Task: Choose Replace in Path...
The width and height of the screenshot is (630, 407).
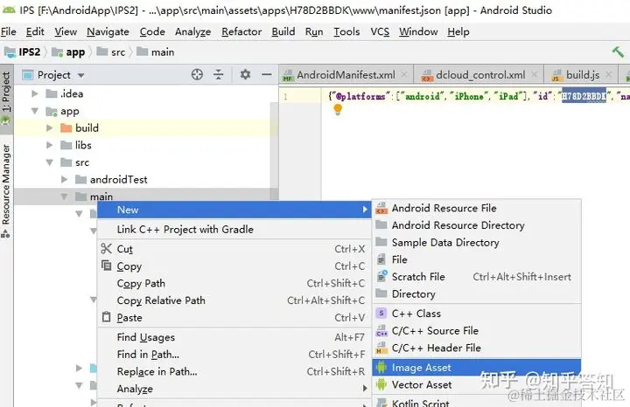Action: 234,372
